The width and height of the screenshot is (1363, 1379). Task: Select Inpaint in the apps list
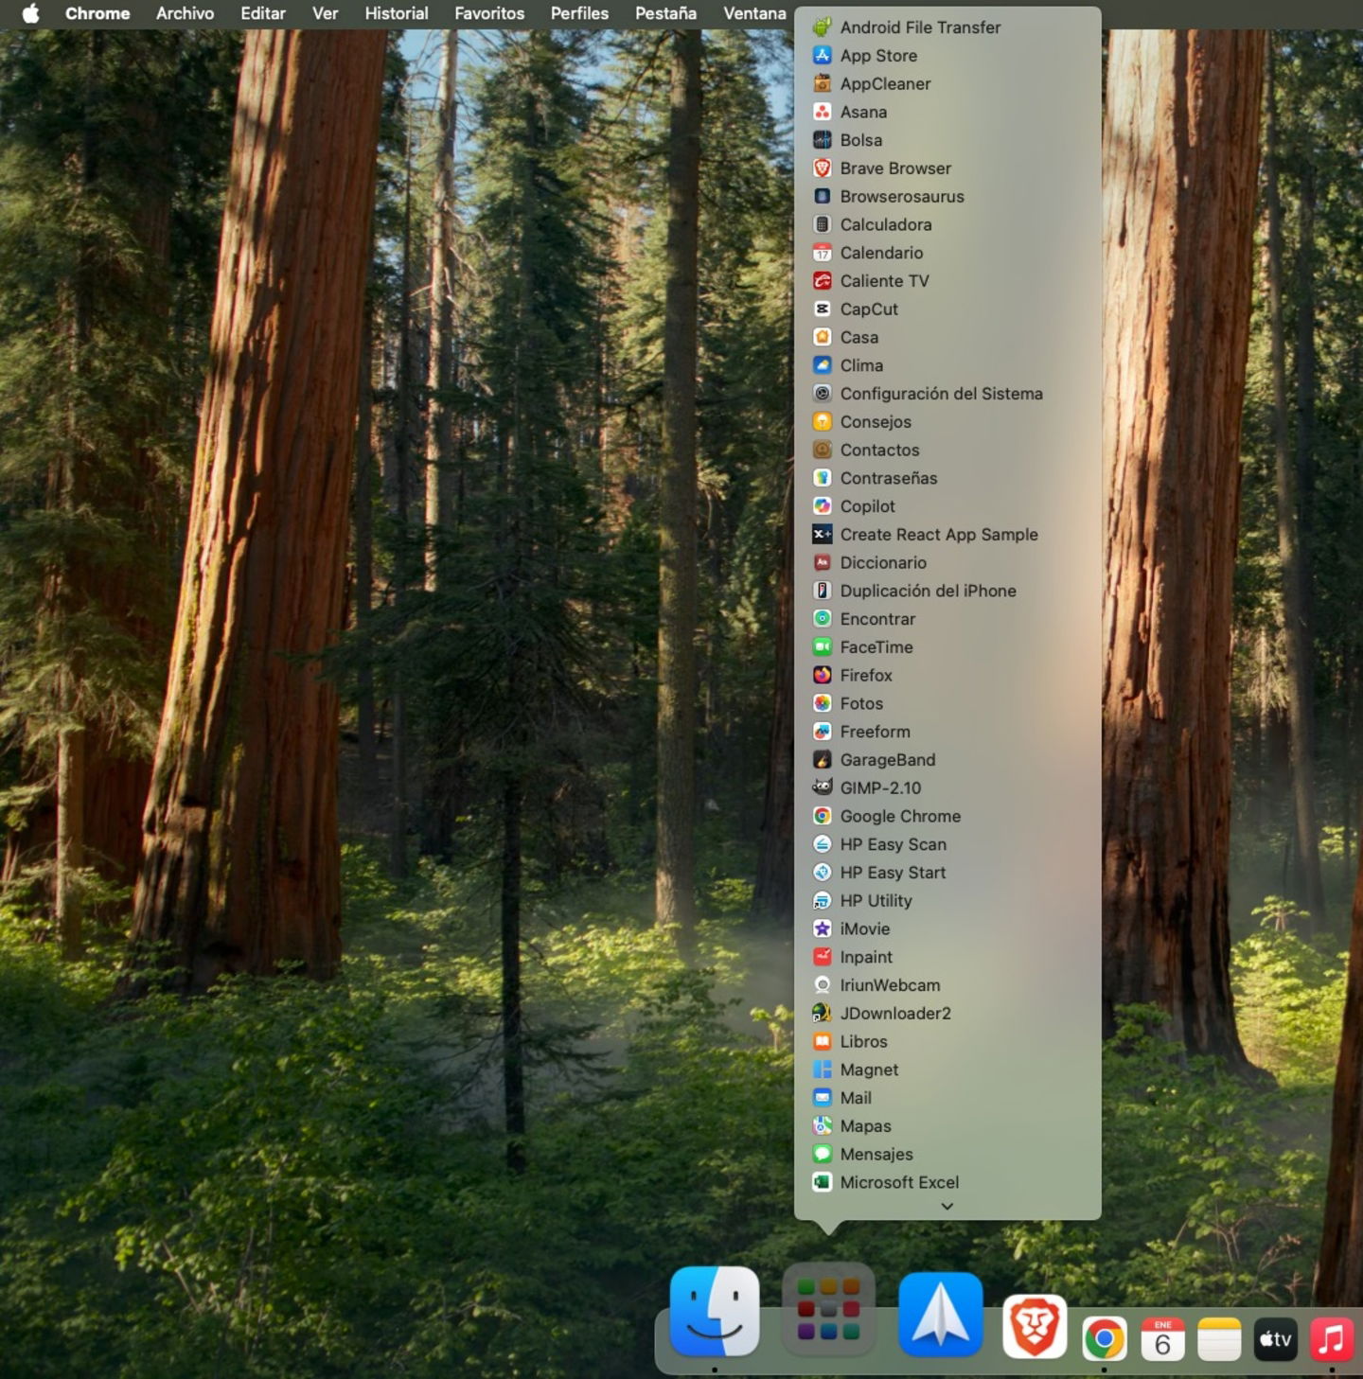(947, 957)
